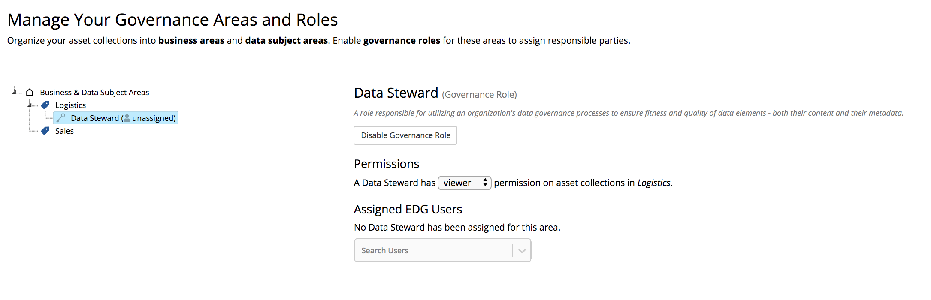Open the Search Users dropdown arrow
This screenshot has height=300, width=931.
click(x=522, y=250)
